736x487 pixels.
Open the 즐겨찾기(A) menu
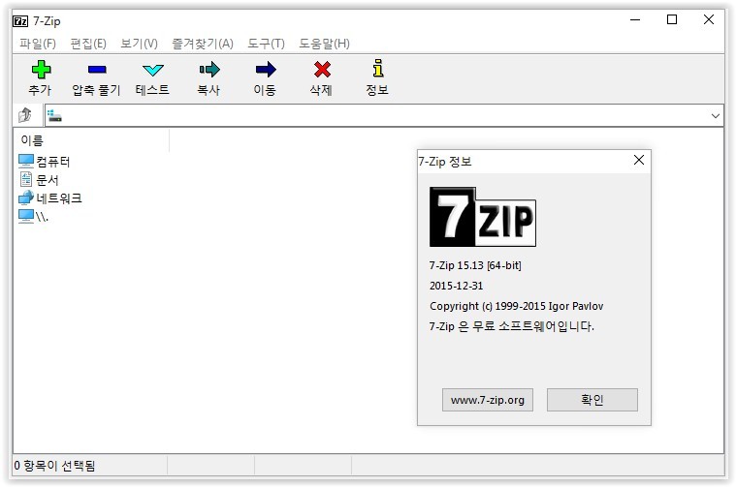coord(203,44)
